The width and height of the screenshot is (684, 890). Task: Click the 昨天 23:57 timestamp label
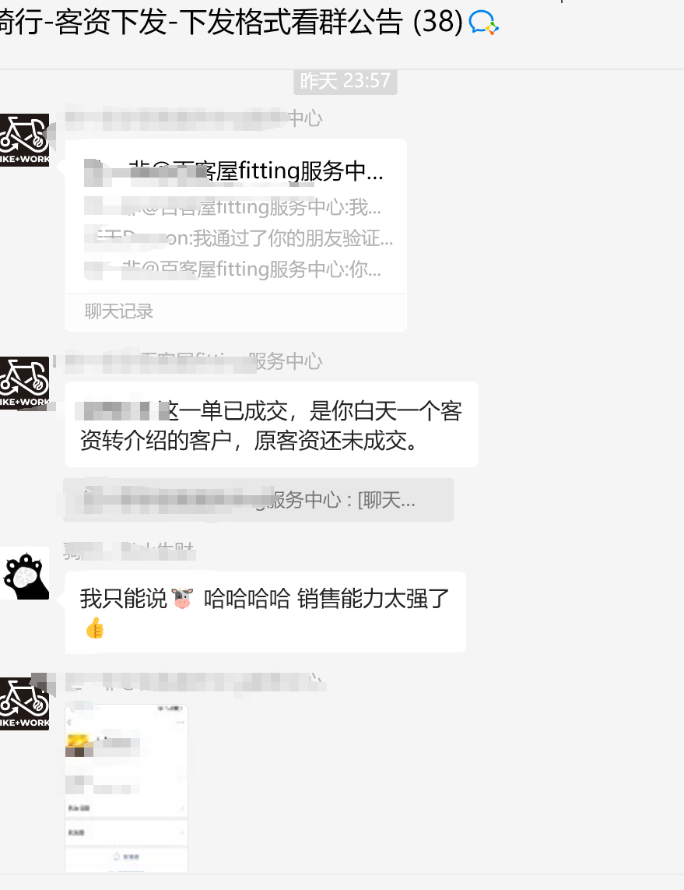[x=346, y=81]
